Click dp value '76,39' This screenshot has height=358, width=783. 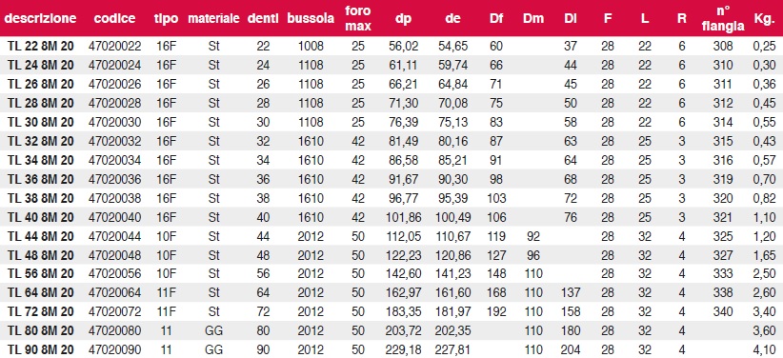click(403, 123)
